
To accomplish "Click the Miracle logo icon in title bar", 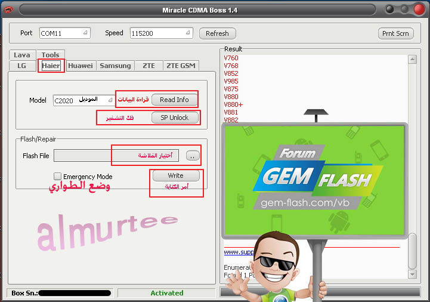I will coord(9,10).
